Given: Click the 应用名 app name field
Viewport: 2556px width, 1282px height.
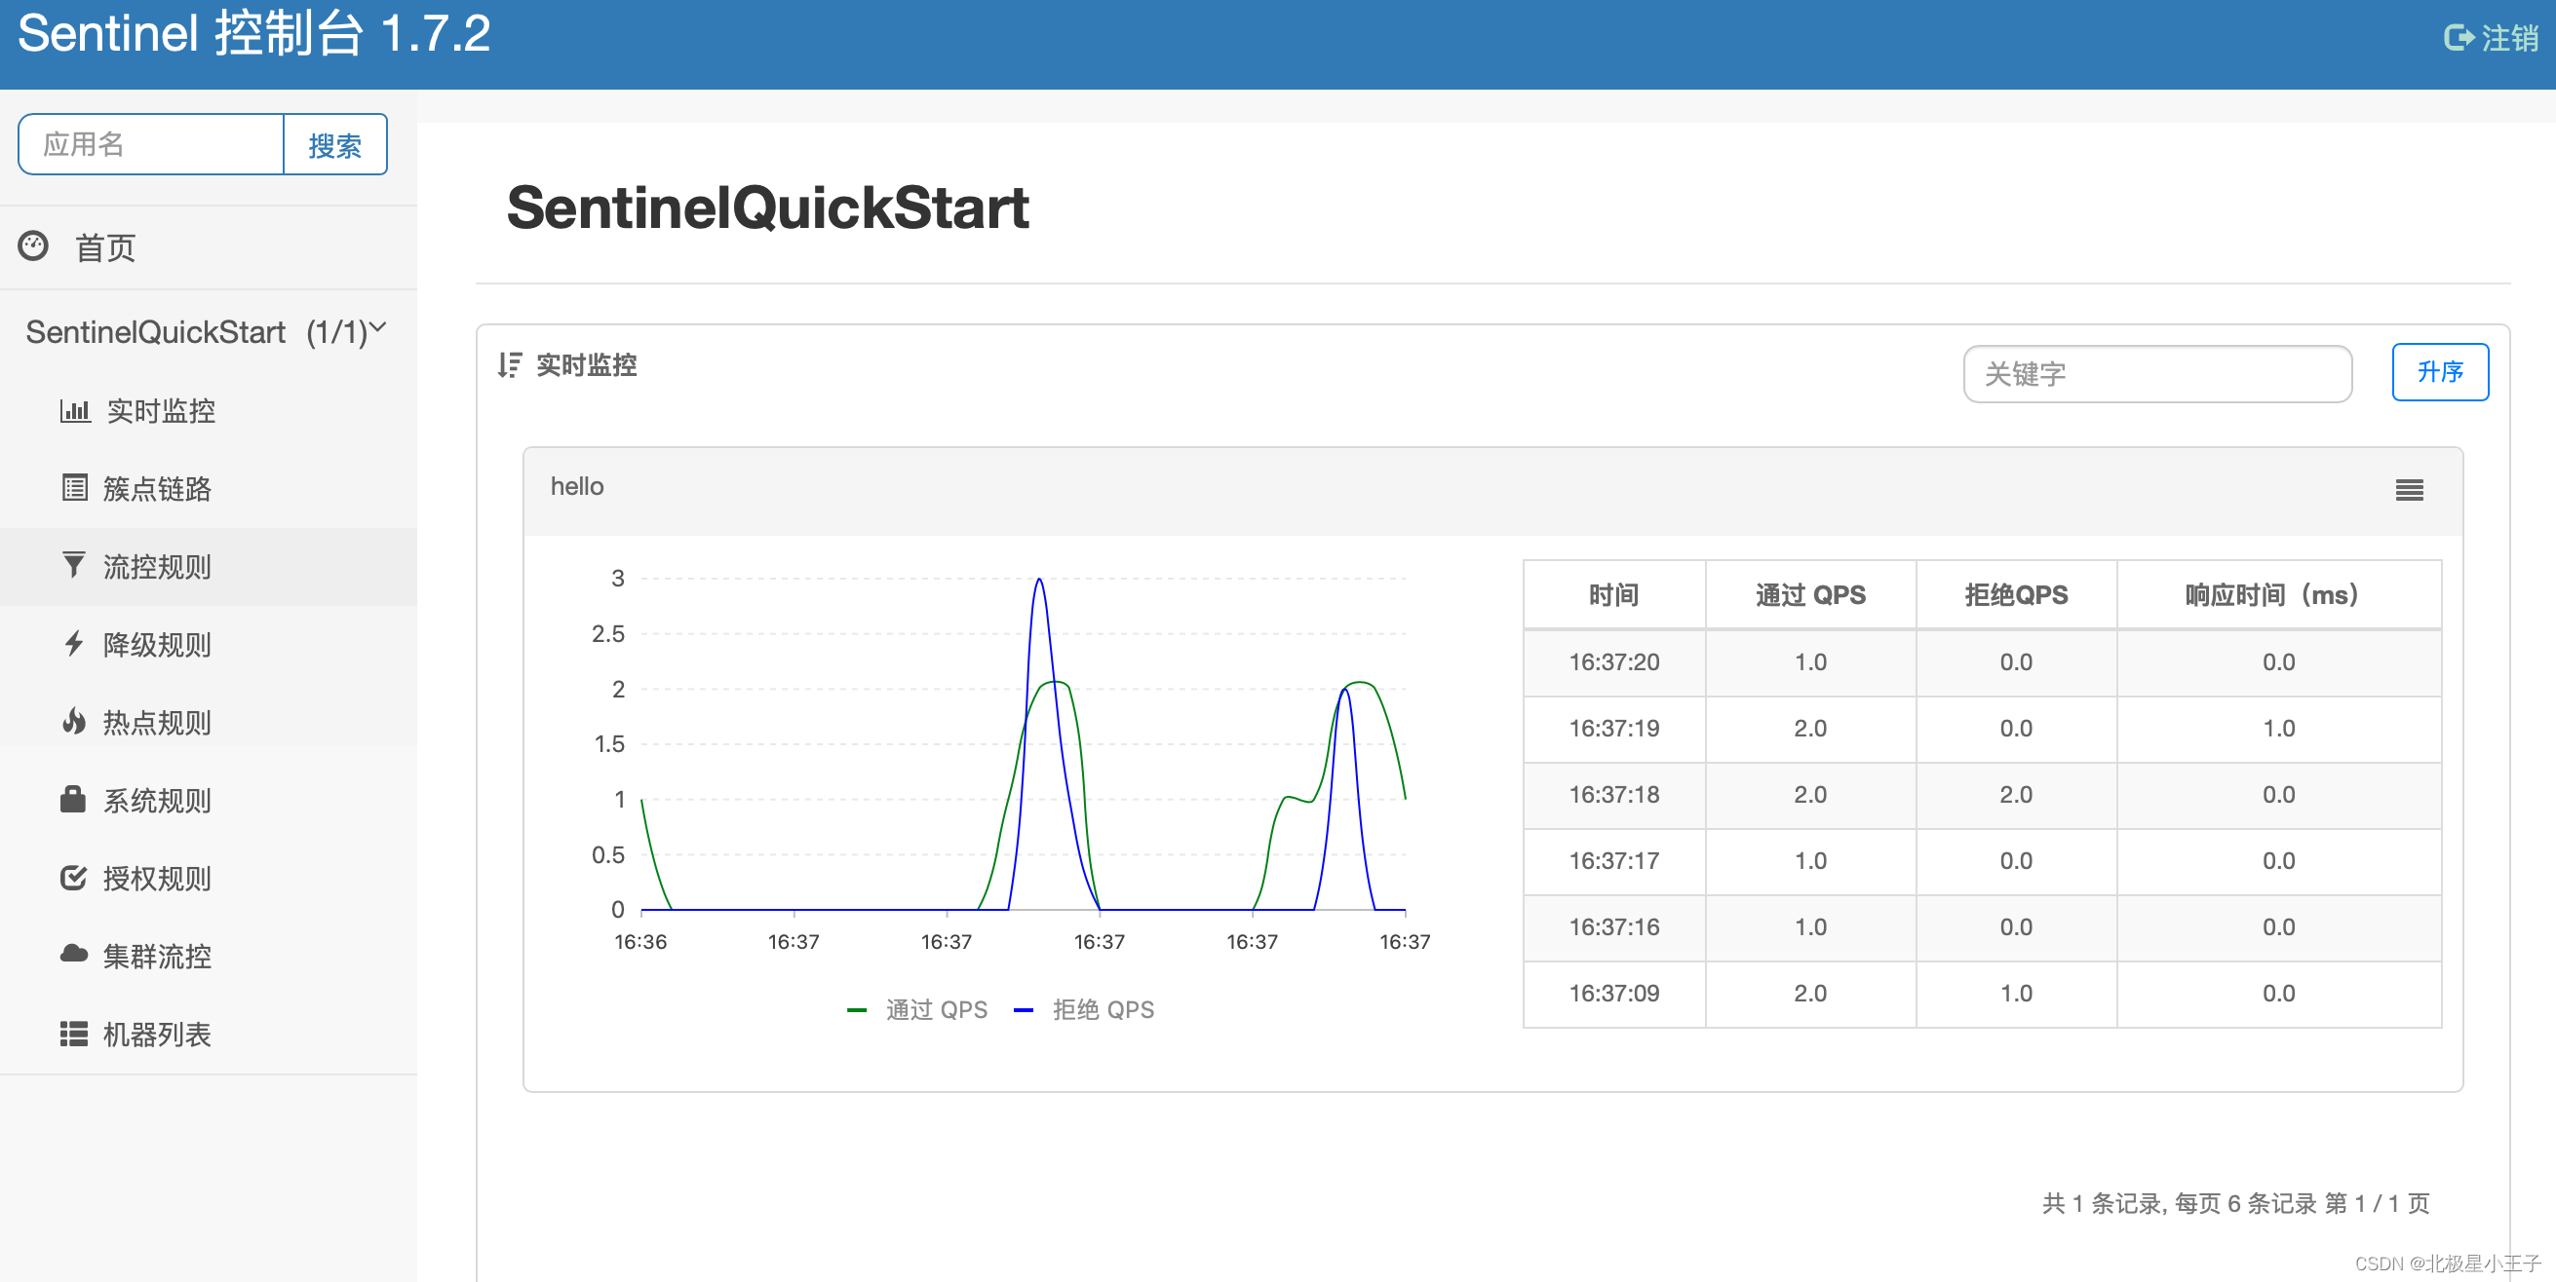Looking at the screenshot, I should 152,145.
